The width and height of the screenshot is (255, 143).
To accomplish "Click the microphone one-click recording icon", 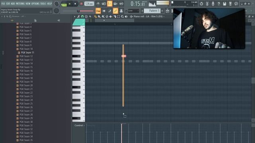I will click(x=213, y=4).
